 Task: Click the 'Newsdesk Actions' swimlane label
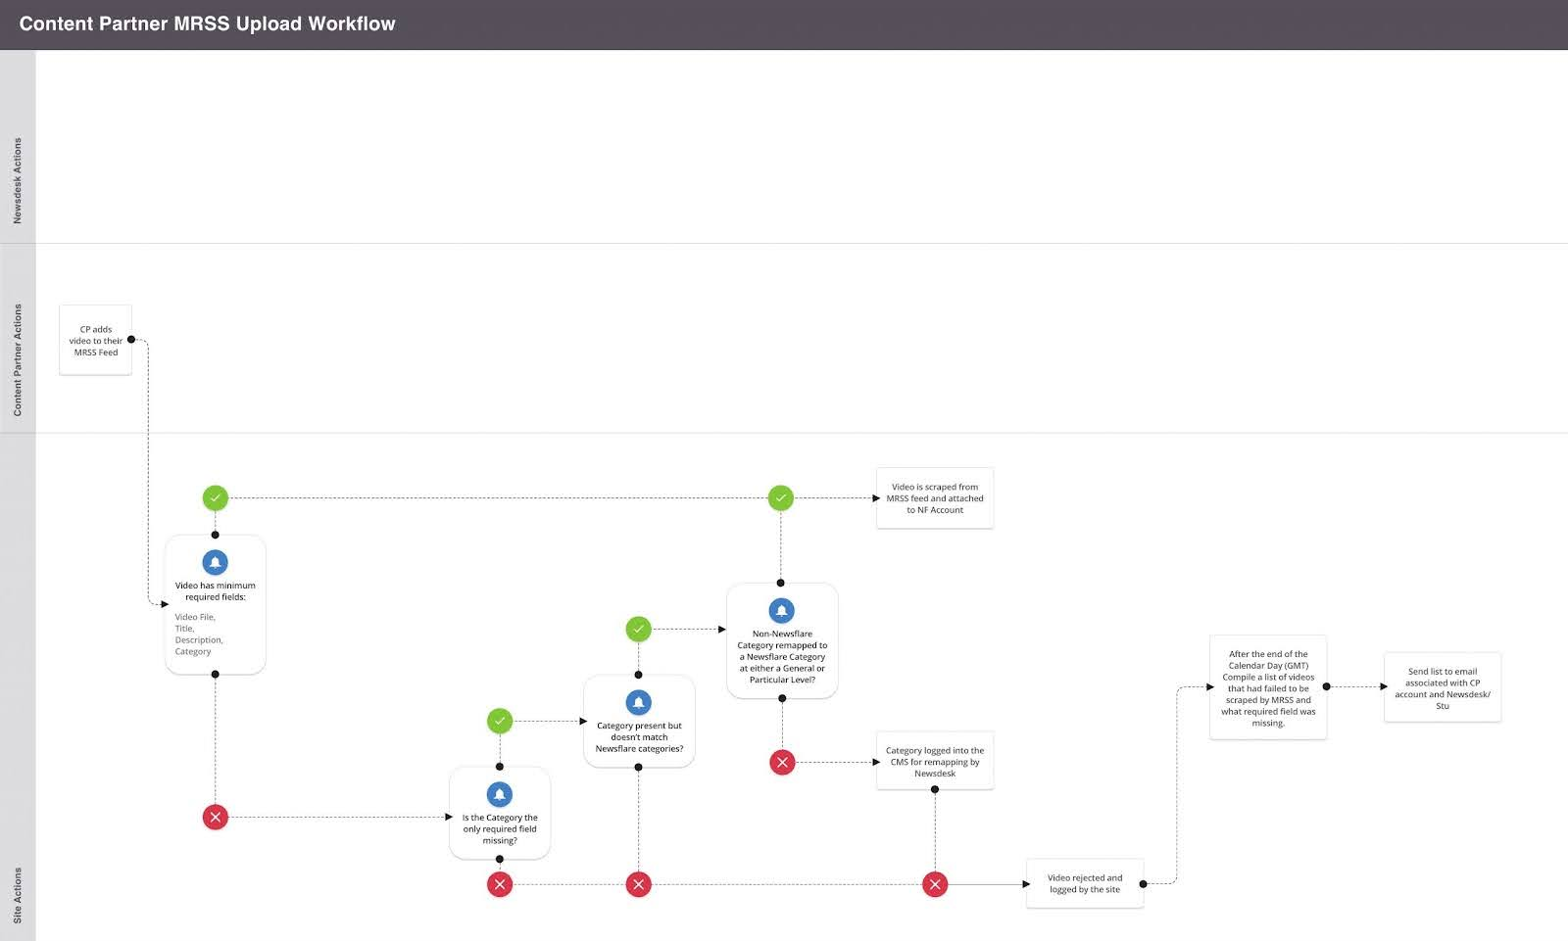(18, 180)
